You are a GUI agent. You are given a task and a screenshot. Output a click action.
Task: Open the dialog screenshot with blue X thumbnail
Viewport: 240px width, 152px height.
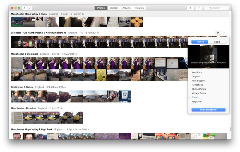point(173,63)
